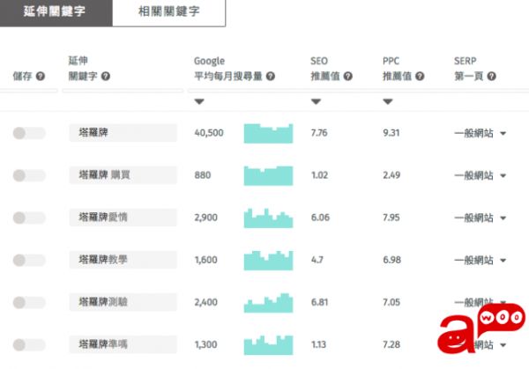Viewport: 529px width, 369px height.
Task: Click the 880 search volume value
Action: pos(203,175)
